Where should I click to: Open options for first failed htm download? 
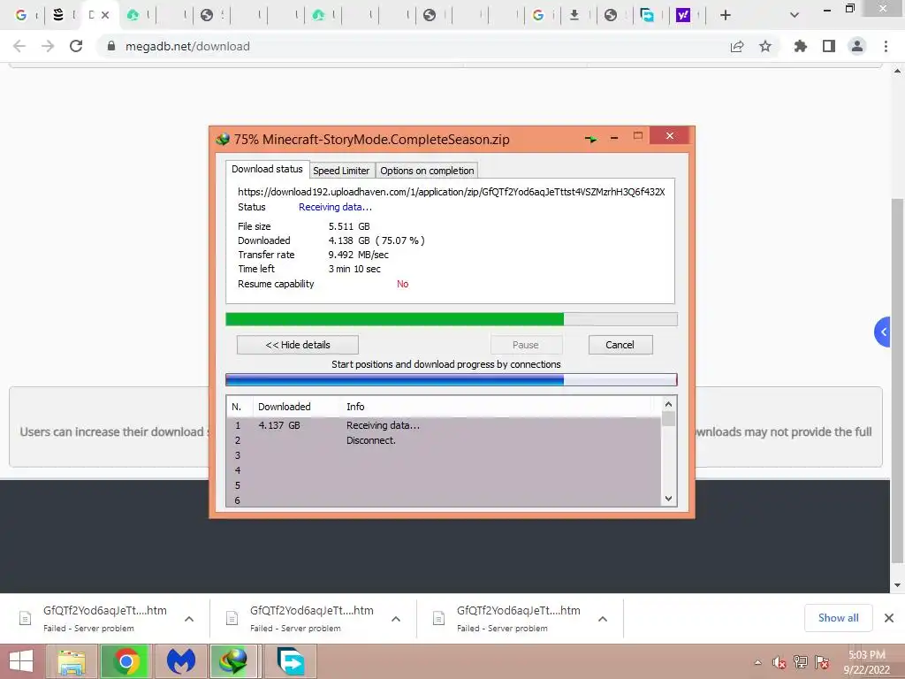189,619
